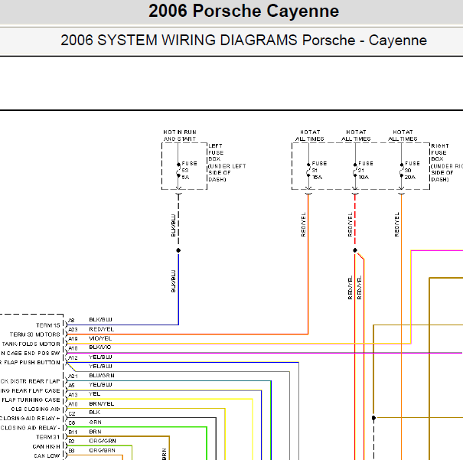
Task: Click the fuse 30 symbol in right fuse box
Action: pos(401,170)
